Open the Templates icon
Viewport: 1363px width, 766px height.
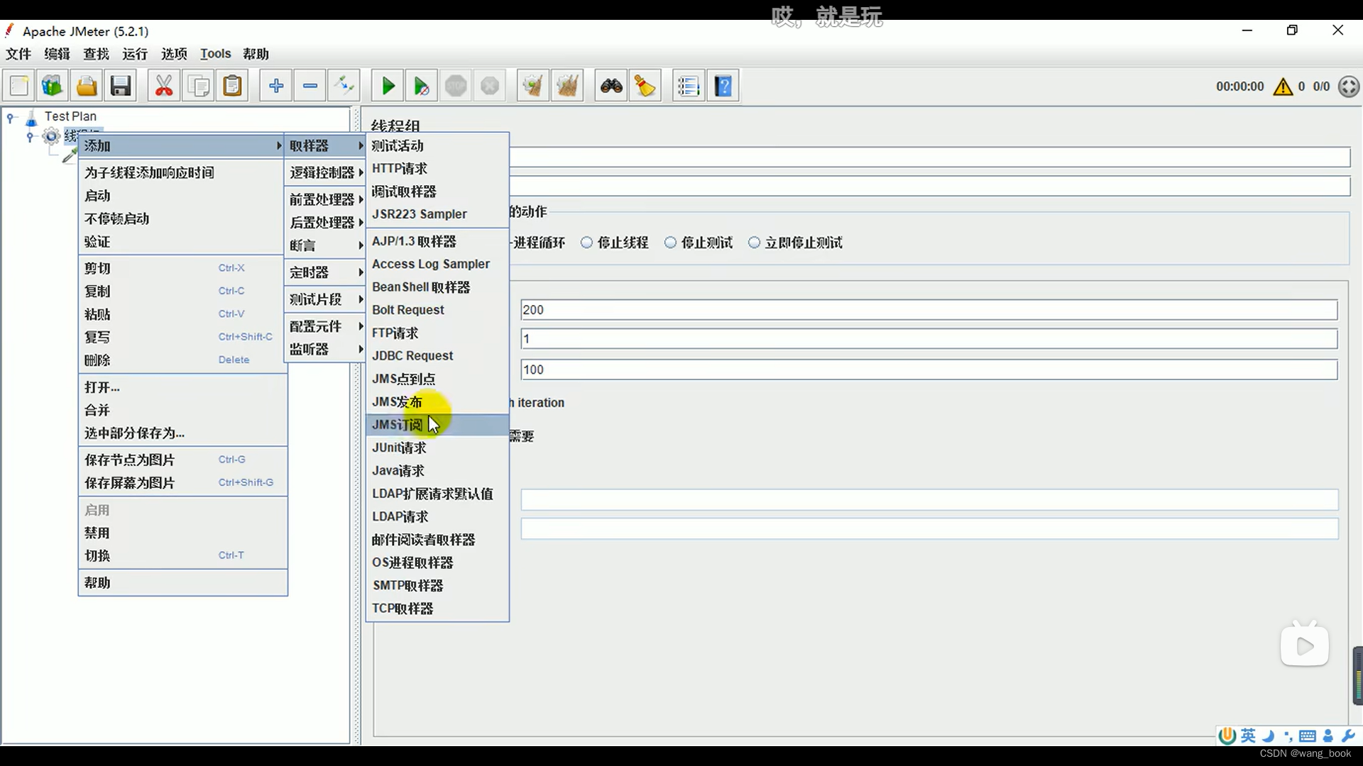point(53,87)
